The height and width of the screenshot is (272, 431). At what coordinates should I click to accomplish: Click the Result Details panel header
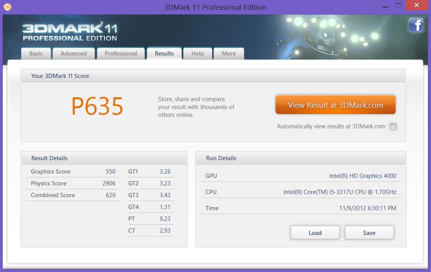pos(104,158)
